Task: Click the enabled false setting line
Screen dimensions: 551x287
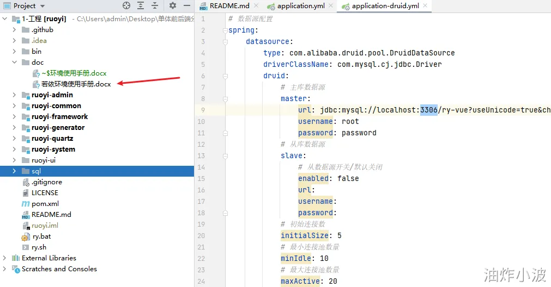Action: coord(329,178)
